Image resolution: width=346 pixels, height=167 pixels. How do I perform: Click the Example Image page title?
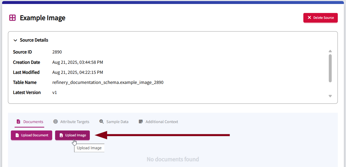pyautogui.click(x=43, y=18)
